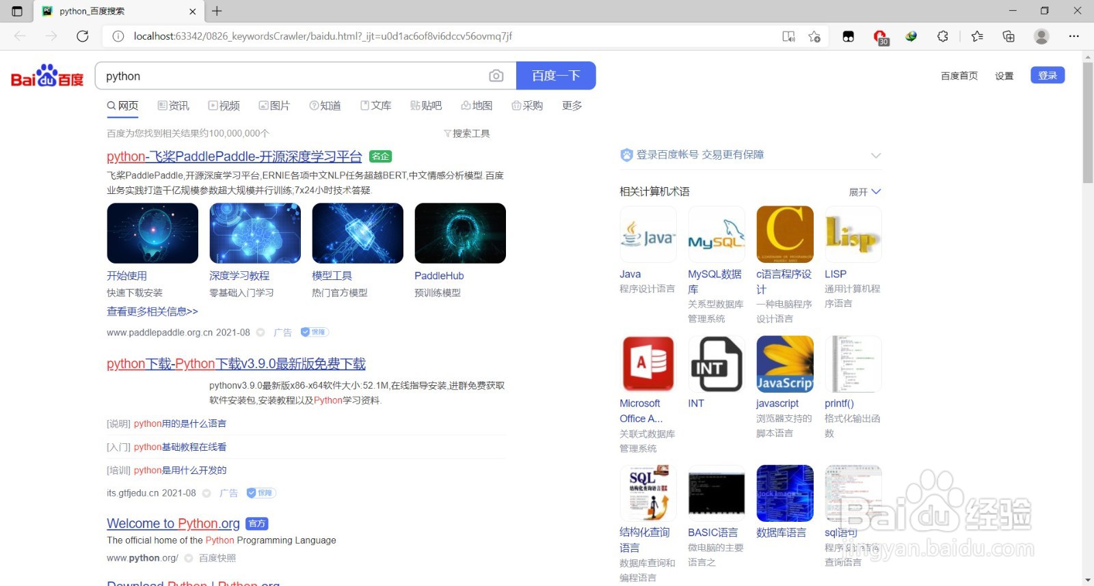Switch to 地图 maps tab

[477, 106]
